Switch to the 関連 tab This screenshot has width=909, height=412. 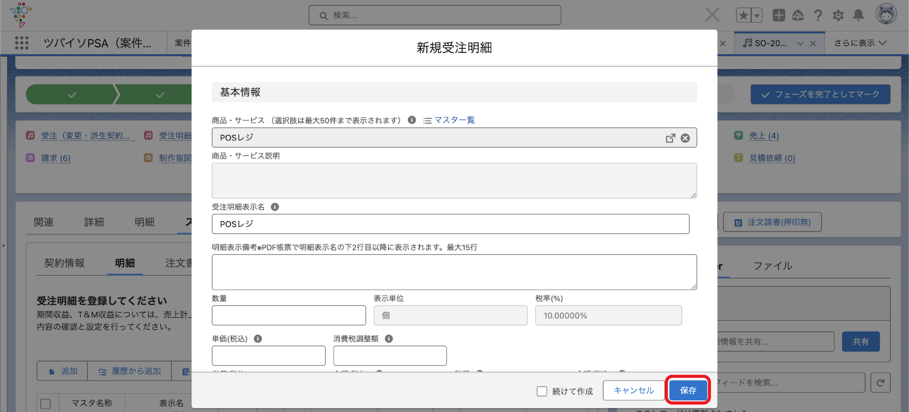(x=44, y=222)
